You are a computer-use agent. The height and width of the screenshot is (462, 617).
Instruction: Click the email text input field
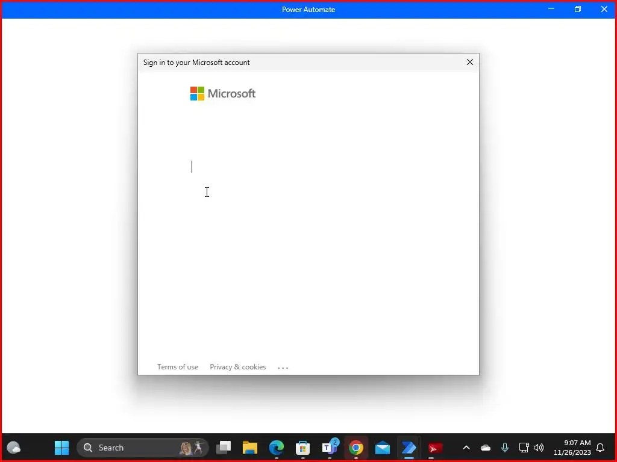click(308, 167)
